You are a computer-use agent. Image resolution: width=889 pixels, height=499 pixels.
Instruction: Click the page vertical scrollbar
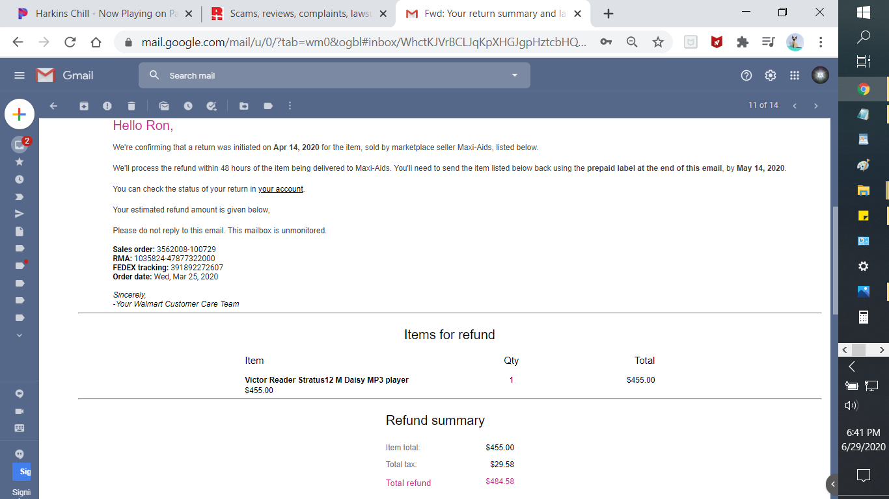click(835, 260)
